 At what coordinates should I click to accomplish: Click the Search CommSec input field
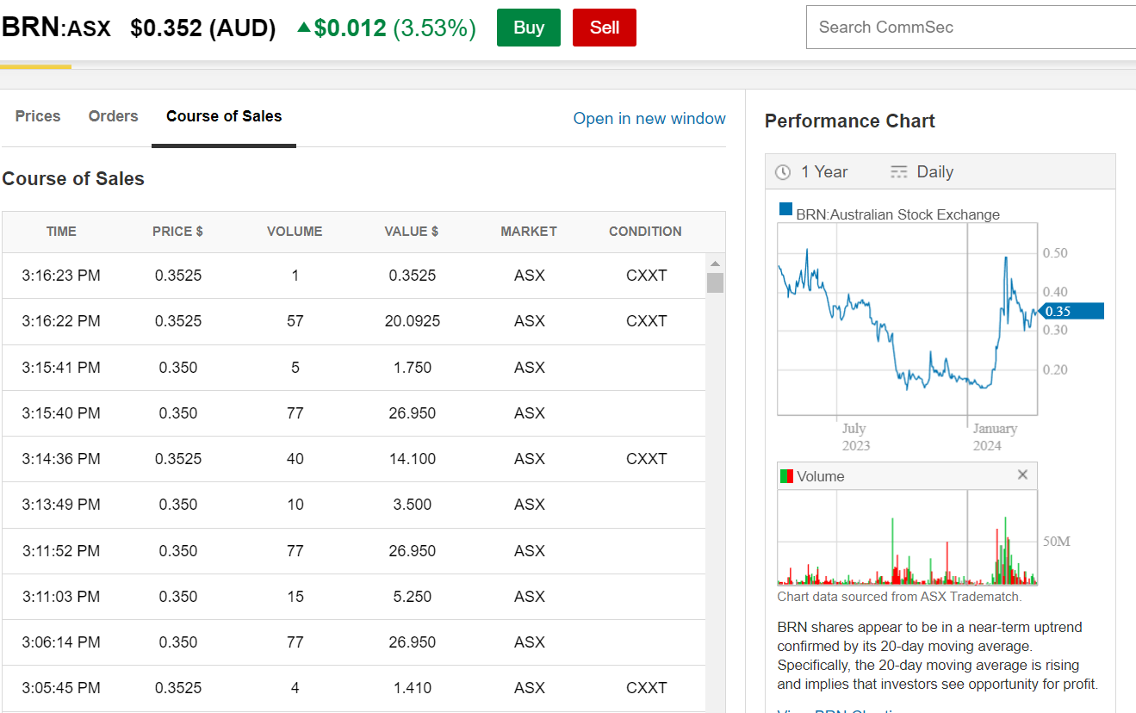point(971,28)
